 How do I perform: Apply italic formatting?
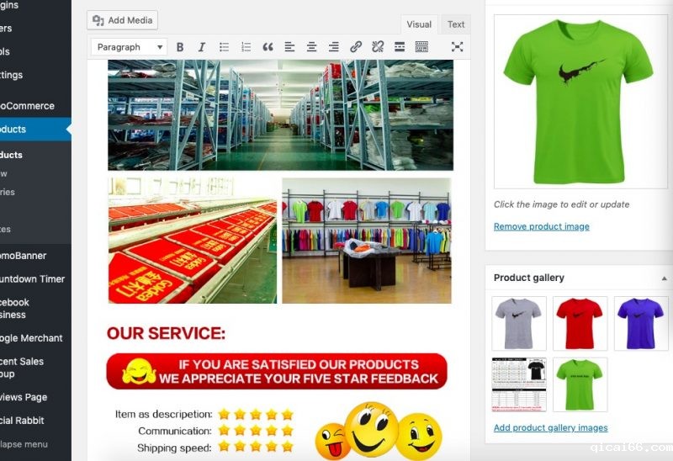pos(202,47)
